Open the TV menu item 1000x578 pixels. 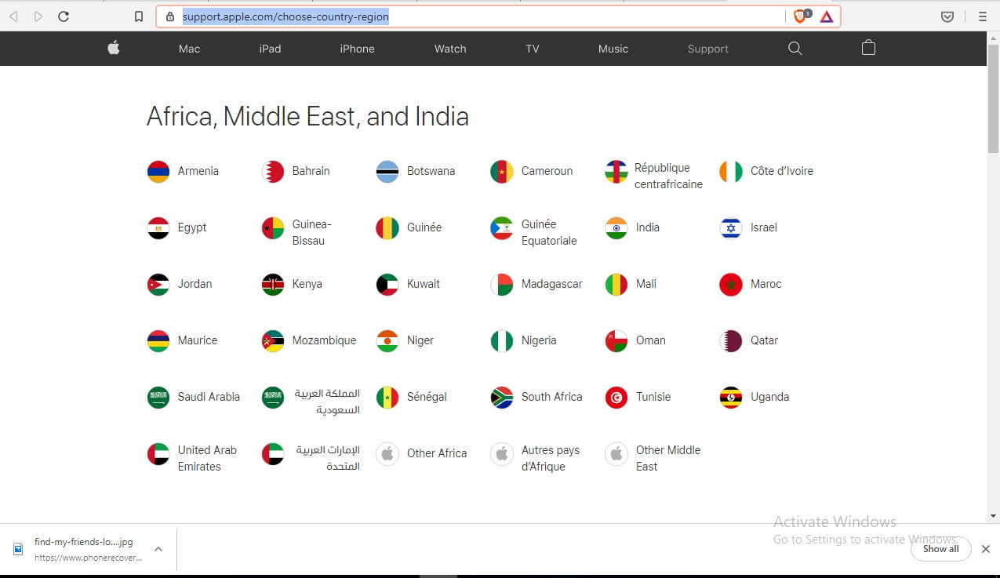pos(533,49)
